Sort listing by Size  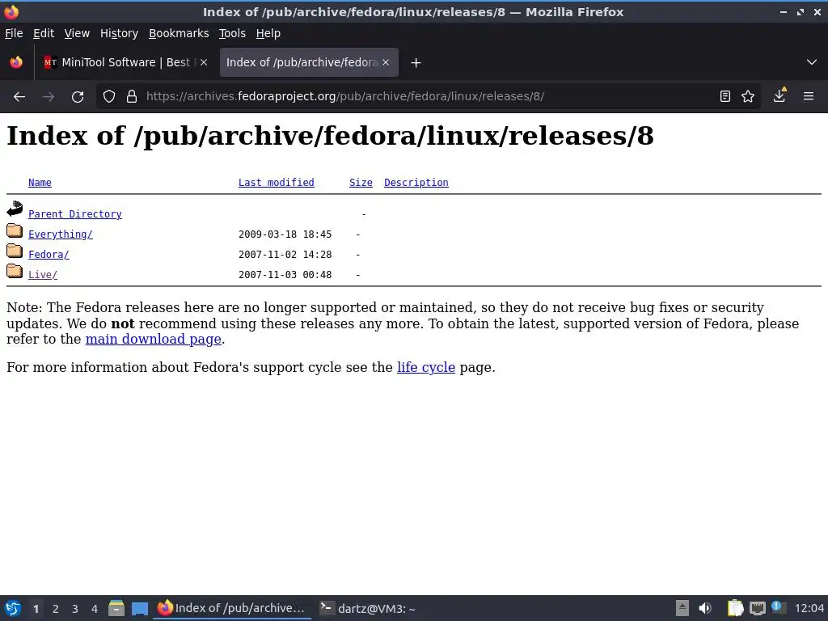361,183
